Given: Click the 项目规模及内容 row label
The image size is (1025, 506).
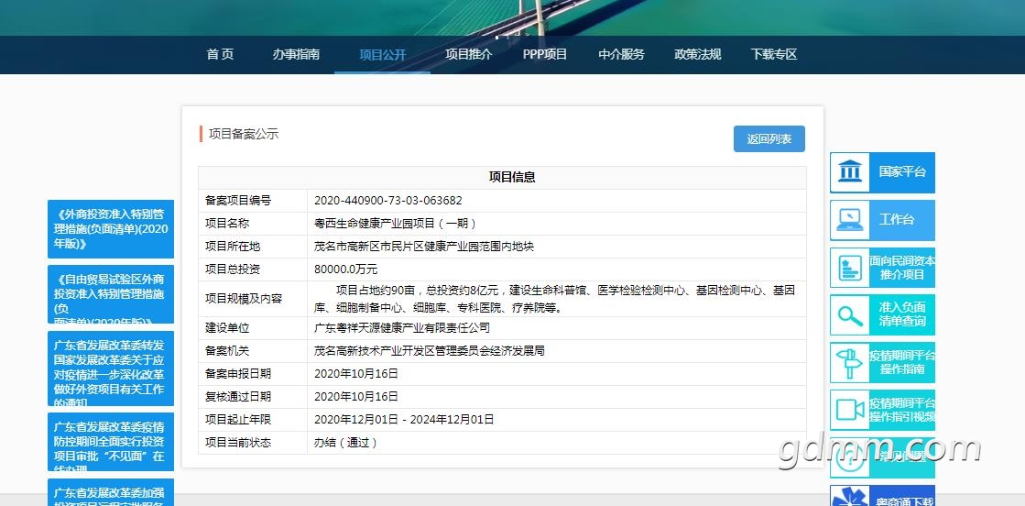Looking at the screenshot, I should (x=244, y=299).
